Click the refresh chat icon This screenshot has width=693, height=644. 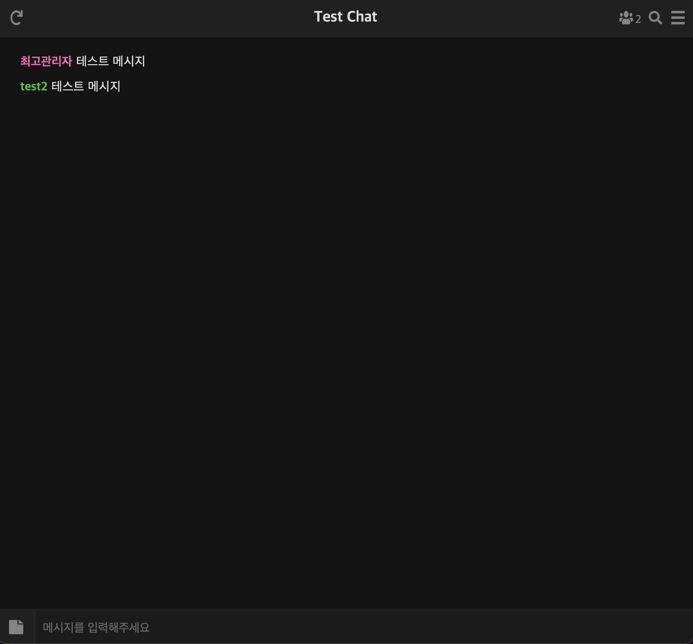[x=17, y=18]
